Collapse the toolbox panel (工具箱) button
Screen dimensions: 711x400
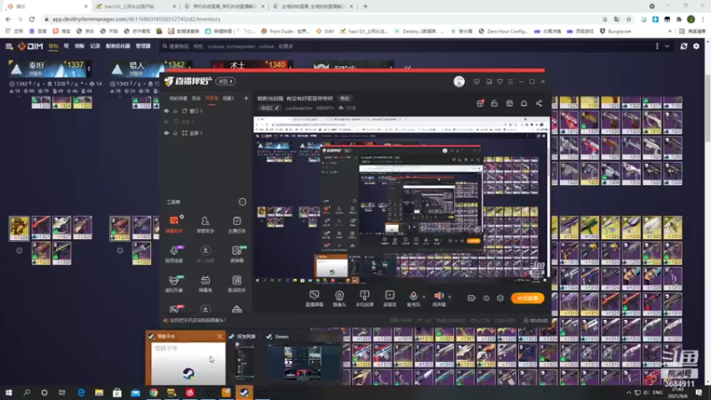(242, 202)
